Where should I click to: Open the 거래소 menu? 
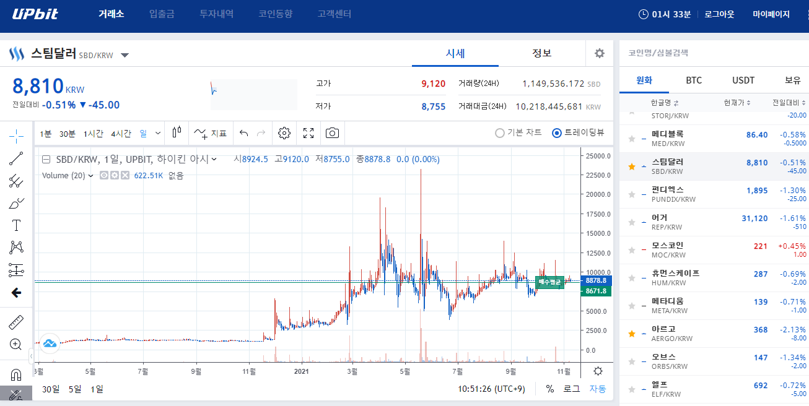(x=112, y=14)
